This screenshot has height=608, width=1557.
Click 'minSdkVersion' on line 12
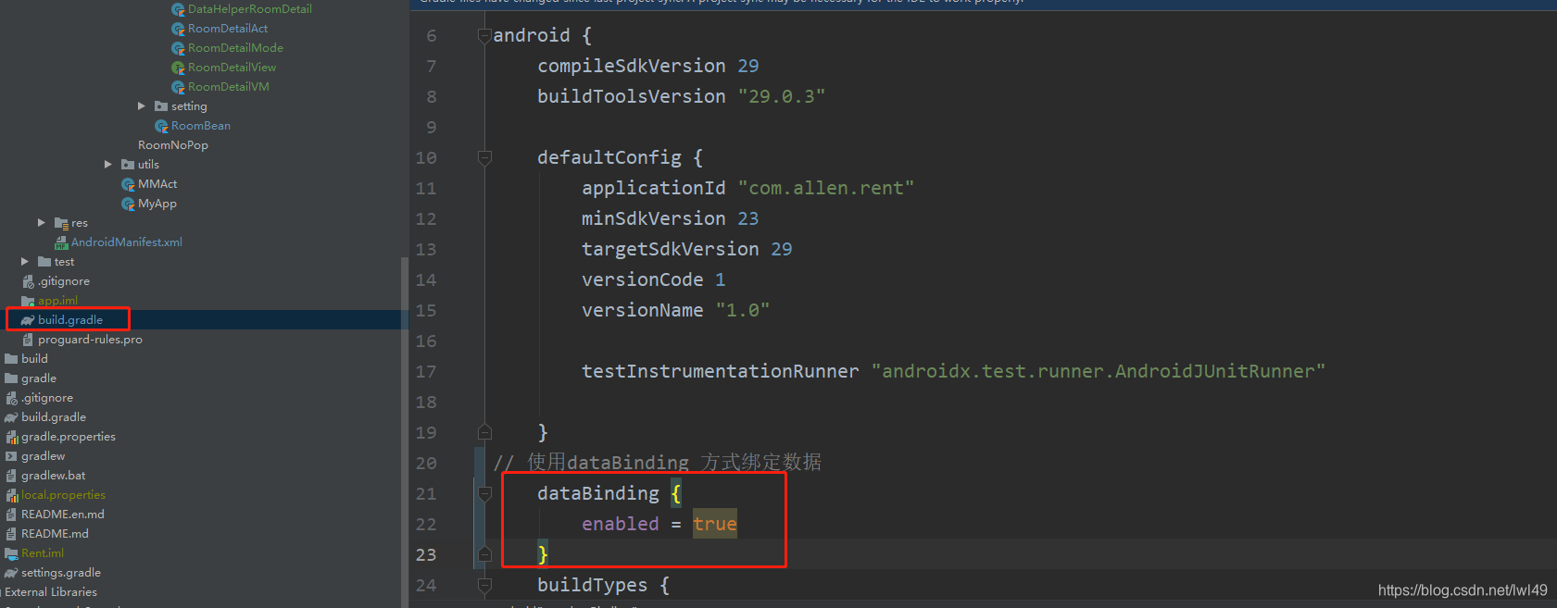tap(654, 218)
